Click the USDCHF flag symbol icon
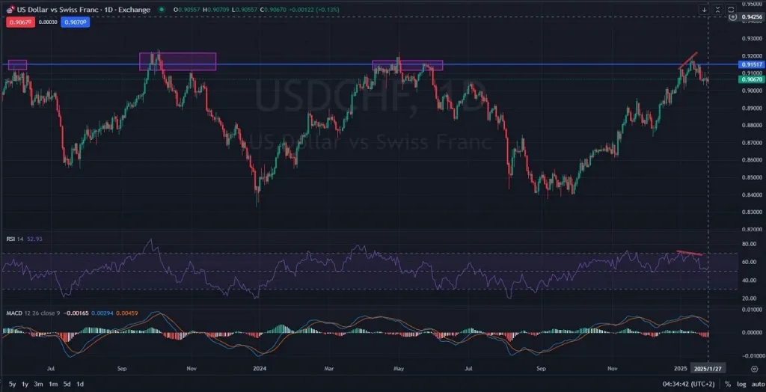The image size is (766, 392). 10,9
